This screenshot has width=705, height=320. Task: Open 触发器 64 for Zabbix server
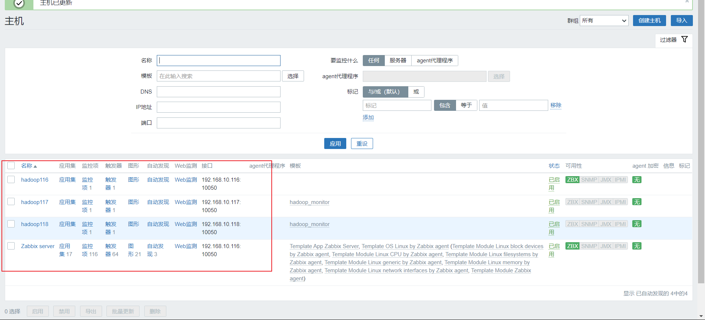(112, 250)
